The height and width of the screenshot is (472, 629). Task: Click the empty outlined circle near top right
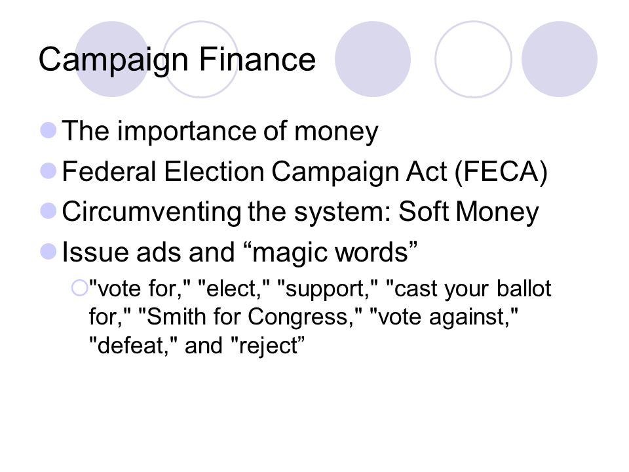(473, 59)
